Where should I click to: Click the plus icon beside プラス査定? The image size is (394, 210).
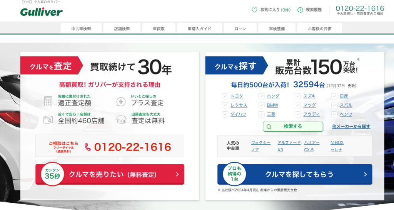coord(121,101)
